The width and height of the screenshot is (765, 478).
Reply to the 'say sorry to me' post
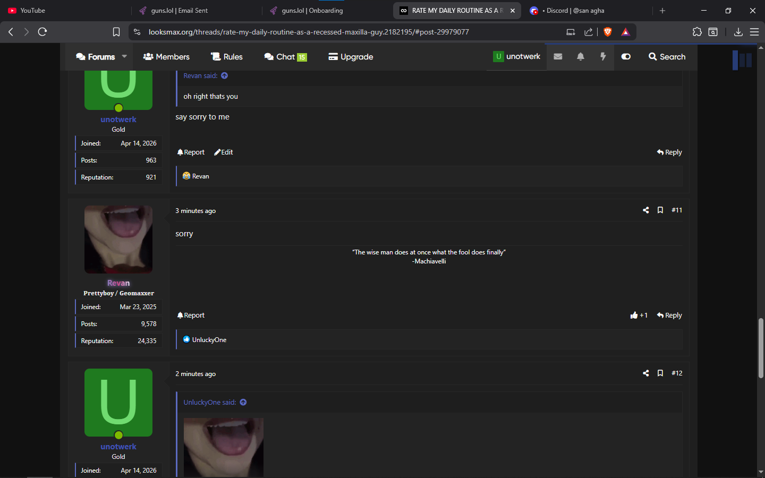(x=669, y=152)
